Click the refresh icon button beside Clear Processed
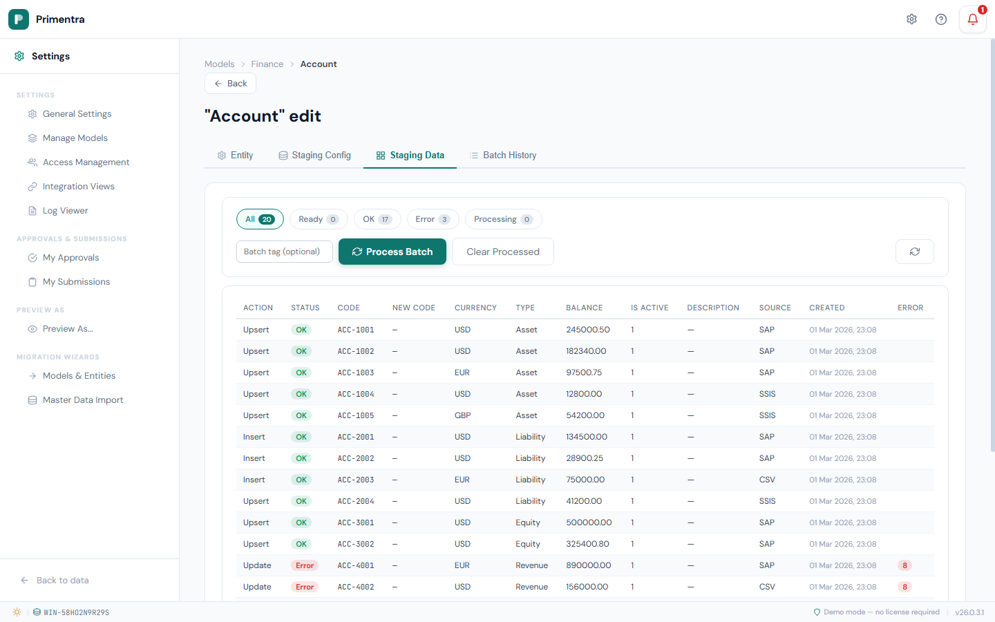The height and width of the screenshot is (622, 995). click(914, 252)
